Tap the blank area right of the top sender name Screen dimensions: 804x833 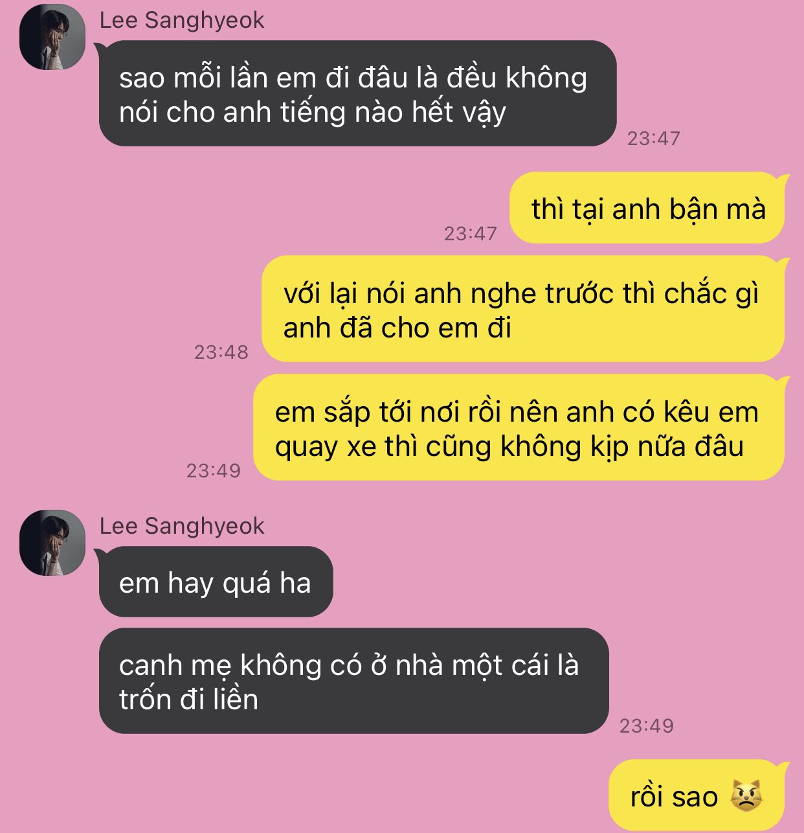tap(531, 21)
